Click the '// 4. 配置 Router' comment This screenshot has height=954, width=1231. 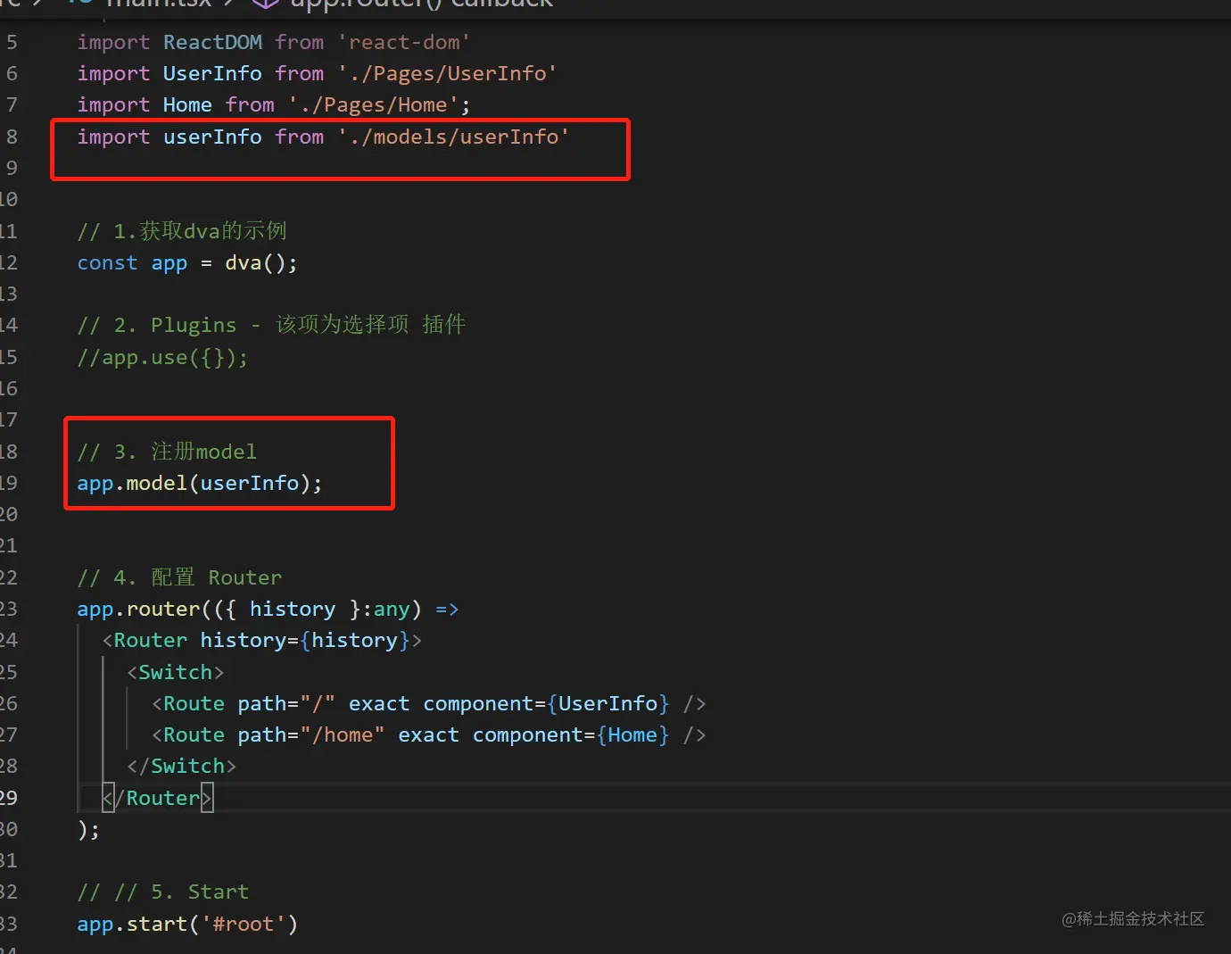(179, 577)
